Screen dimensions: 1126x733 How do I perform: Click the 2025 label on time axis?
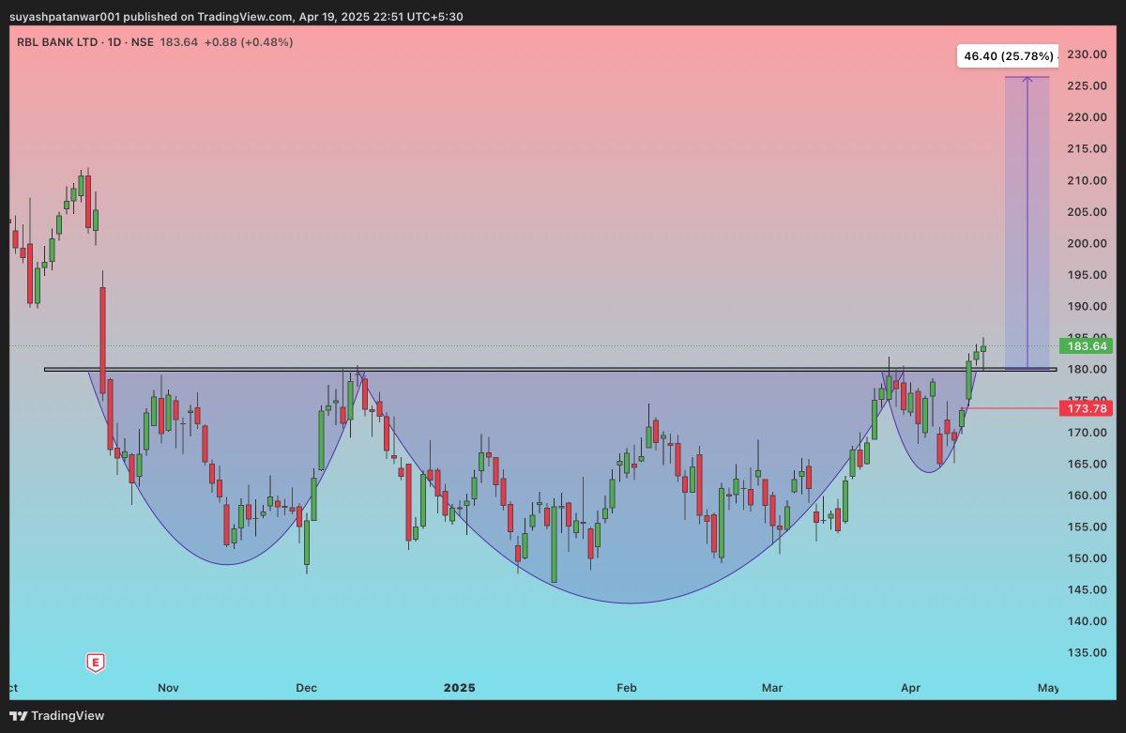point(459,688)
